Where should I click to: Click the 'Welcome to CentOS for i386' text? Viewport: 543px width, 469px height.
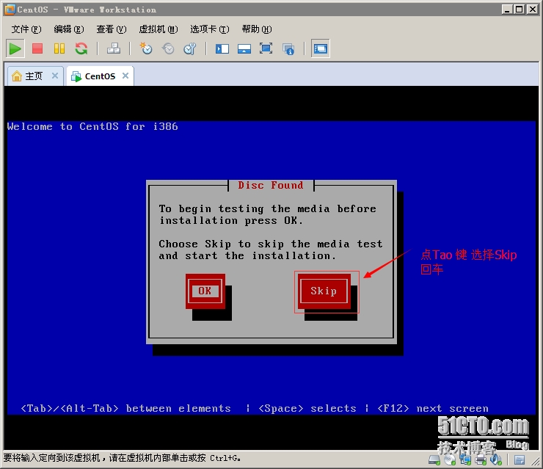point(92,126)
